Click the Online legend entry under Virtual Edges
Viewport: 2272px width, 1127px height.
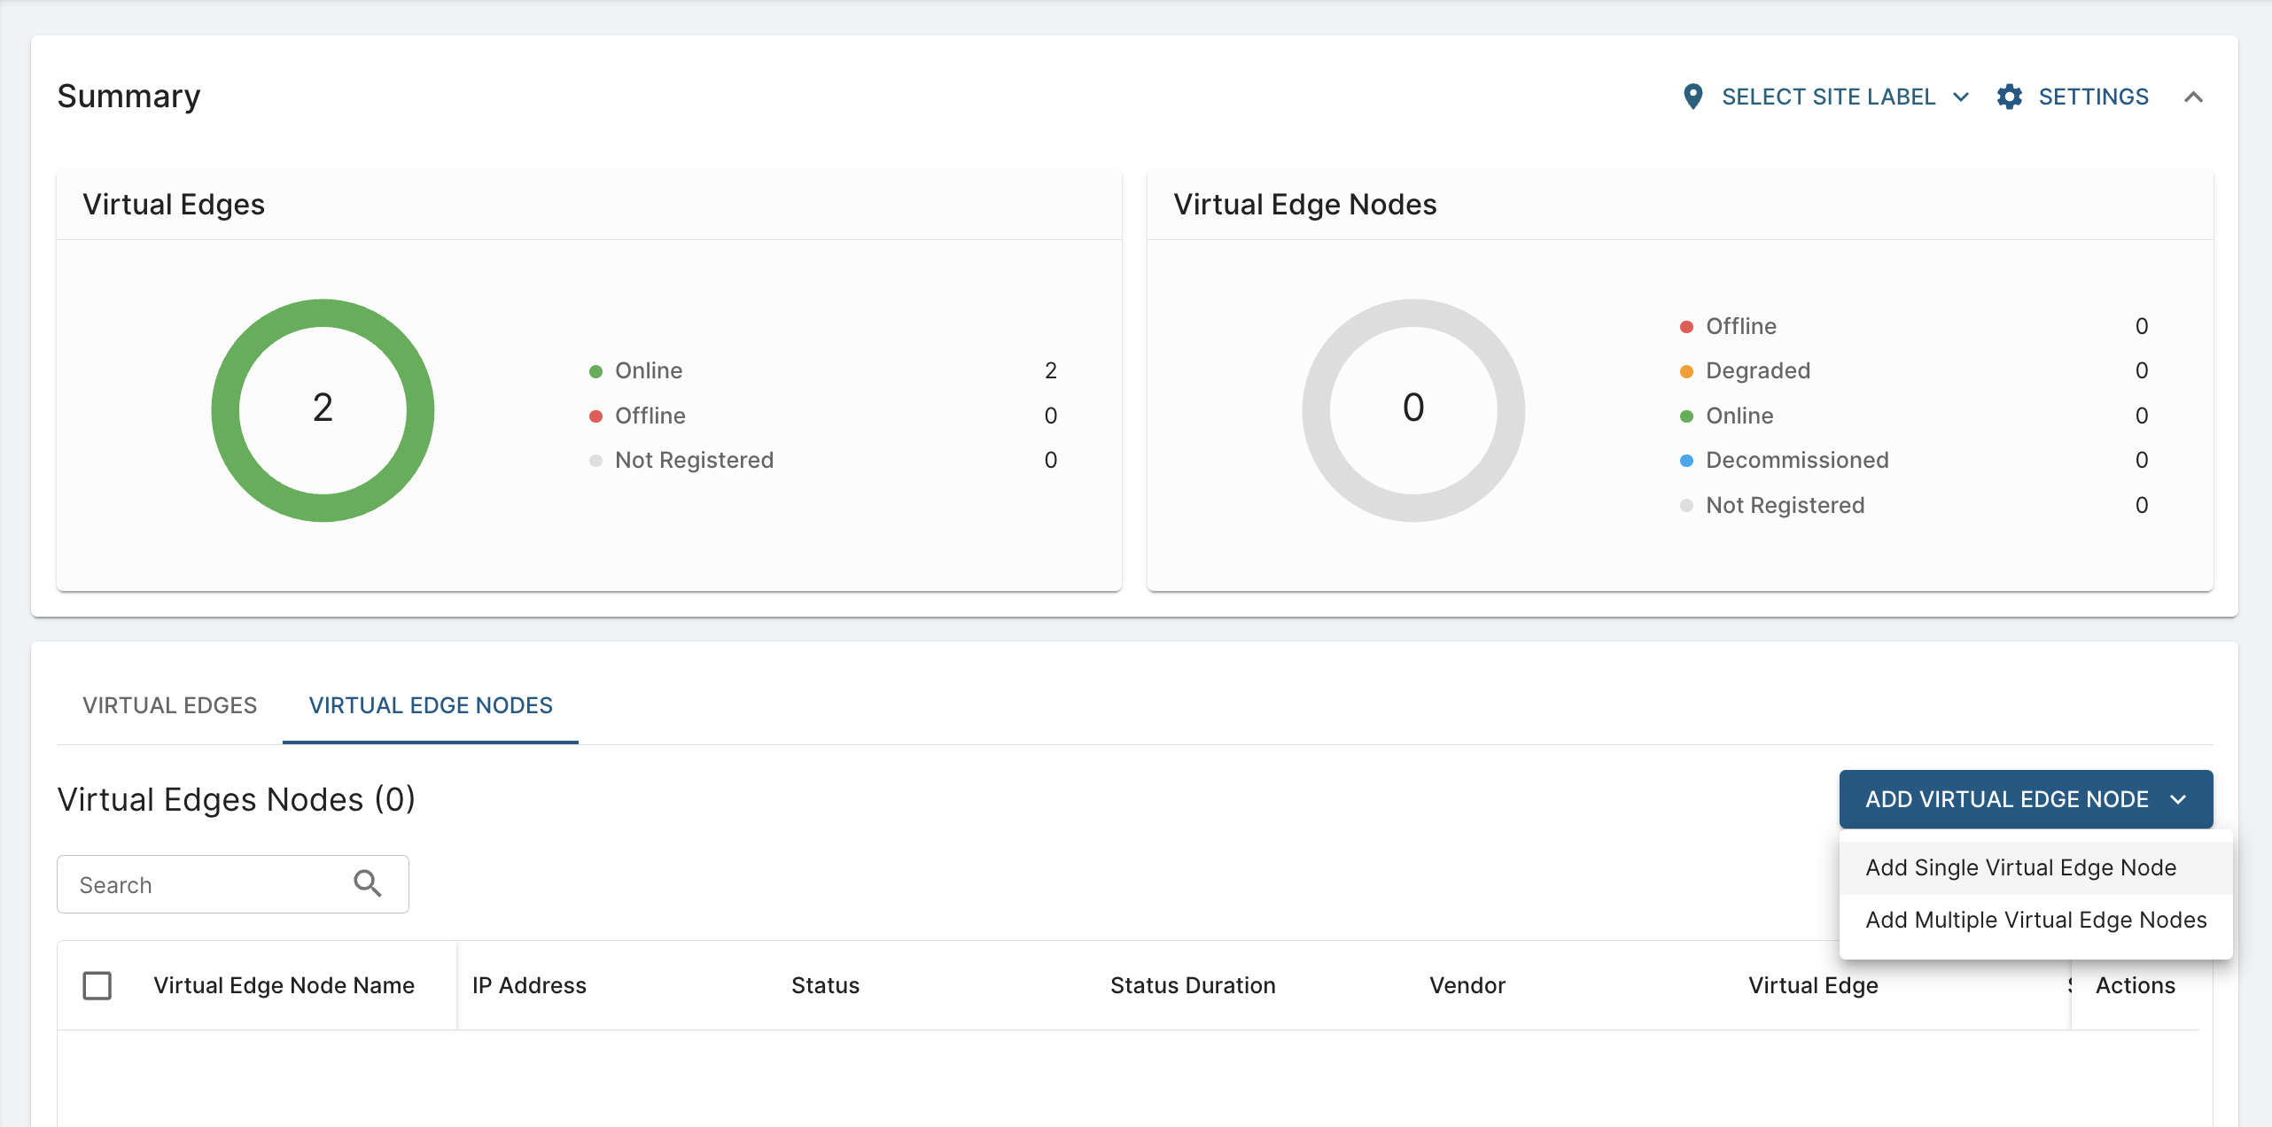tap(649, 370)
